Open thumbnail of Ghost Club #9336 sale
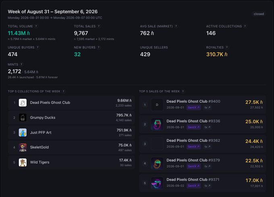 pyautogui.click(x=157, y=124)
